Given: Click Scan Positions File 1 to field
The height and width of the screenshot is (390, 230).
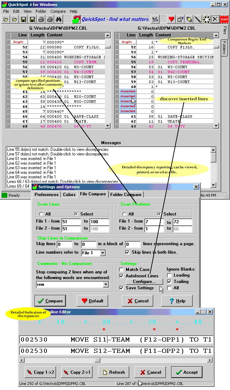Looking at the screenshot, I should click(182, 221).
